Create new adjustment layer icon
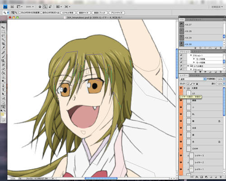This screenshot has height=181, width=226. pos(207,177)
